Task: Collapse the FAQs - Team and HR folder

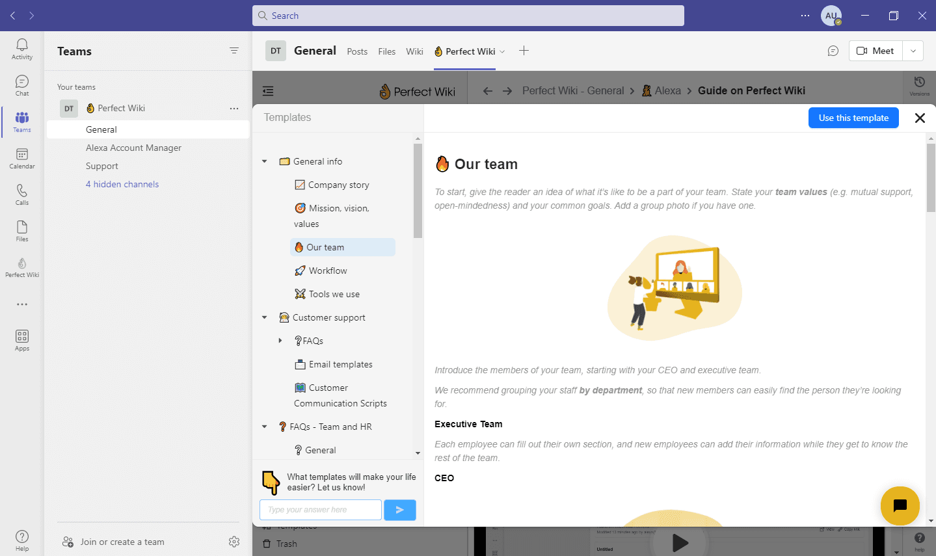Action: coord(265,427)
